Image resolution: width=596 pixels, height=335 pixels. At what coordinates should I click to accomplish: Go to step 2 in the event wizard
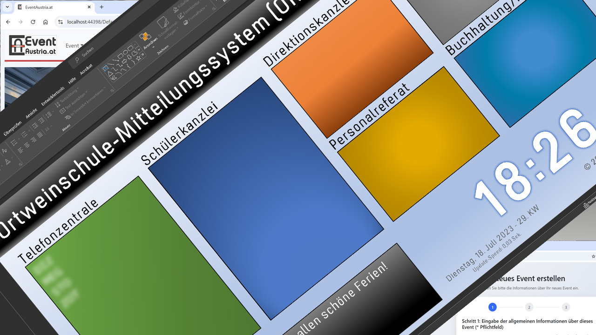coord(529,307)
